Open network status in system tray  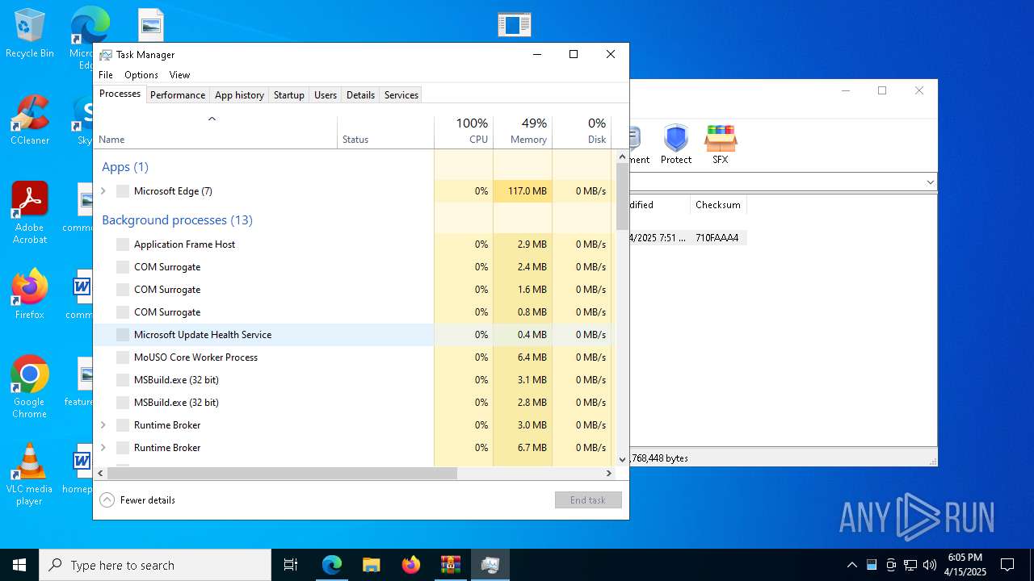910,565
